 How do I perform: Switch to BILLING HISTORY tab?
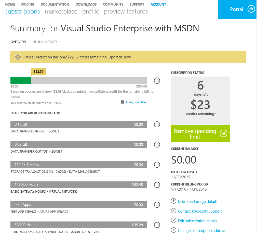(x=45, y=42)
